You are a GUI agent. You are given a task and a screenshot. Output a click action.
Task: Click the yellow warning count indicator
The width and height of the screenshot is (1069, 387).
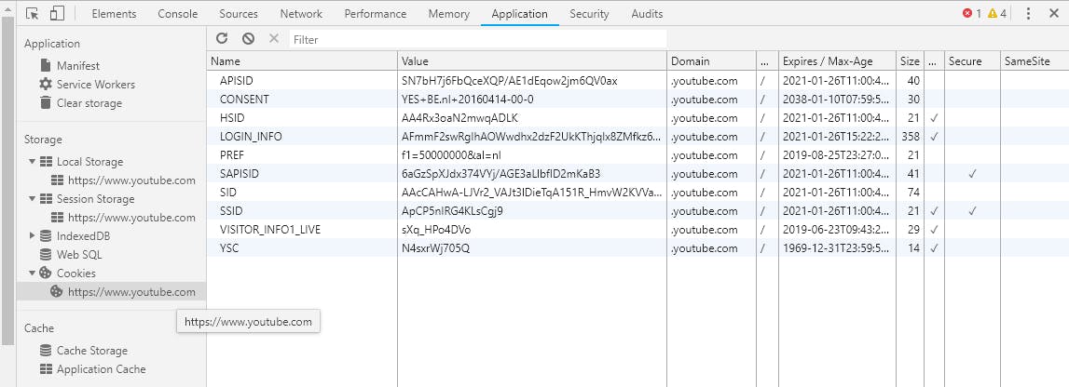point(997,14)
